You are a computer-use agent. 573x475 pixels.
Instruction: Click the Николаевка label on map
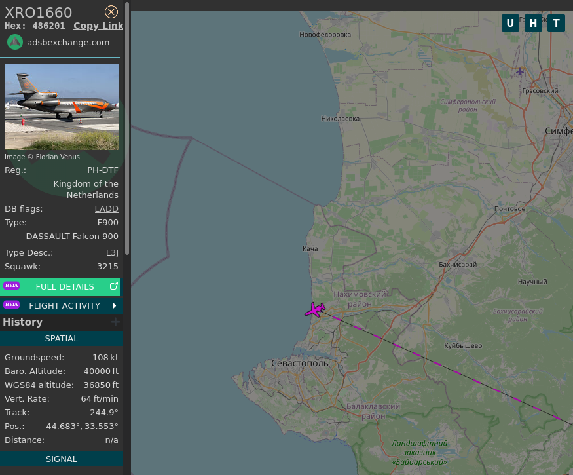(341, 119)
